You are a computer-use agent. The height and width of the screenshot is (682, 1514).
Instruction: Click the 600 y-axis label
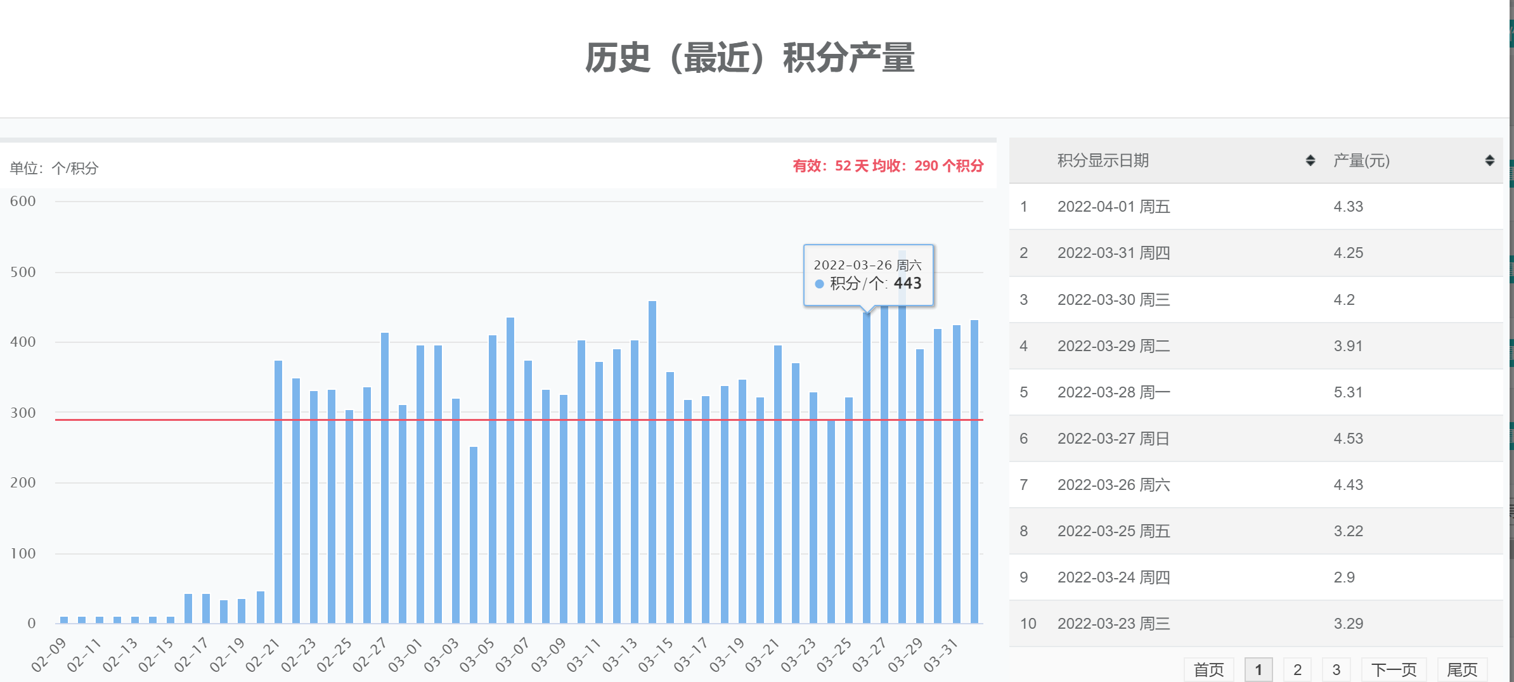(x=23, y=201)
